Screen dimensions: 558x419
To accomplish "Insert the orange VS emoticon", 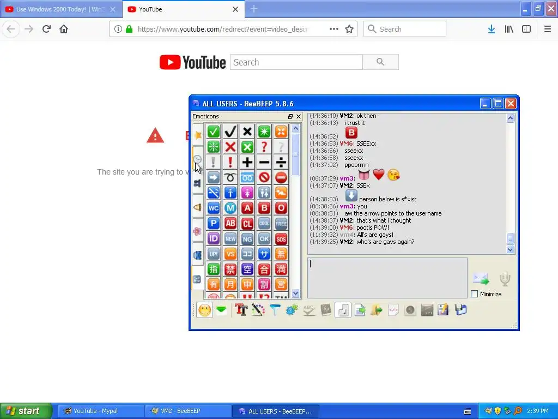I will [231, 254].
